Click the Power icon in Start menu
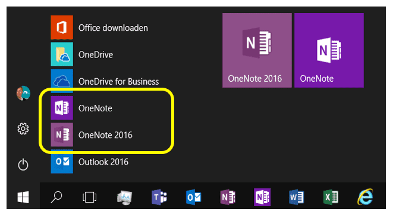Screen dimensions: 393x218 click(23, 165)
